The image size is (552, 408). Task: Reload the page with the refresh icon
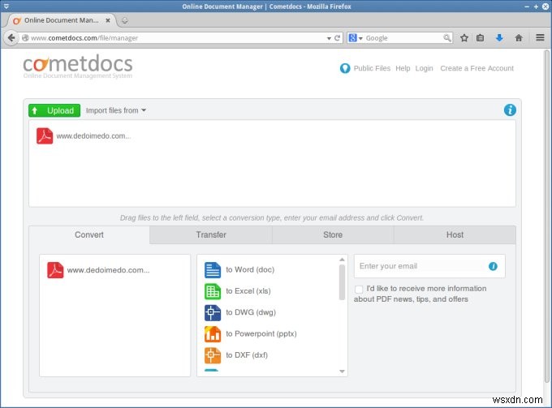(x=337, y=38)
